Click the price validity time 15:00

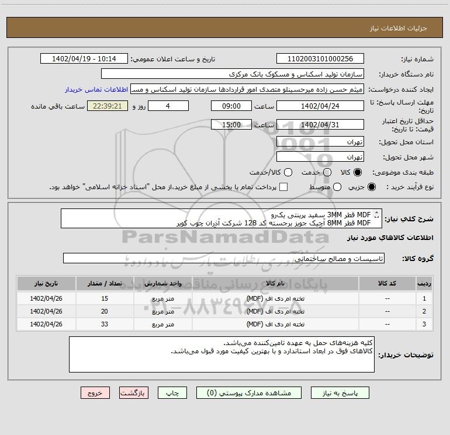pos(231,124)
